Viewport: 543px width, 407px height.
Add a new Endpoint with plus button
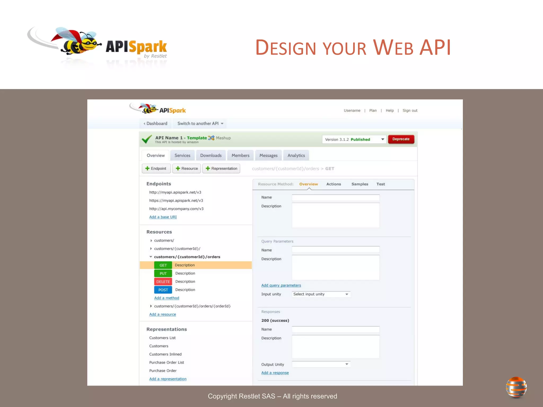(x=156, y=169)
